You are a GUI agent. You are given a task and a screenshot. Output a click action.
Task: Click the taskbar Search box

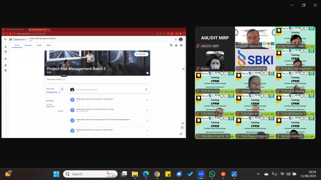point(90,174)
